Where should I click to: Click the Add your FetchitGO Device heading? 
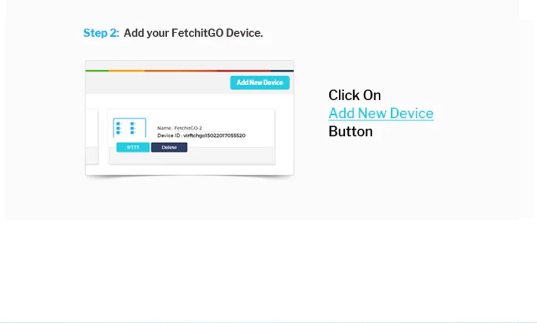(x=193, y=33)
